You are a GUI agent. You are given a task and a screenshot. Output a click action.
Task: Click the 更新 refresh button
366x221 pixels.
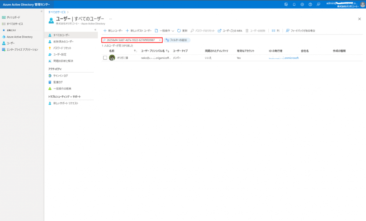pyautogui.click(x=182, y=31)
